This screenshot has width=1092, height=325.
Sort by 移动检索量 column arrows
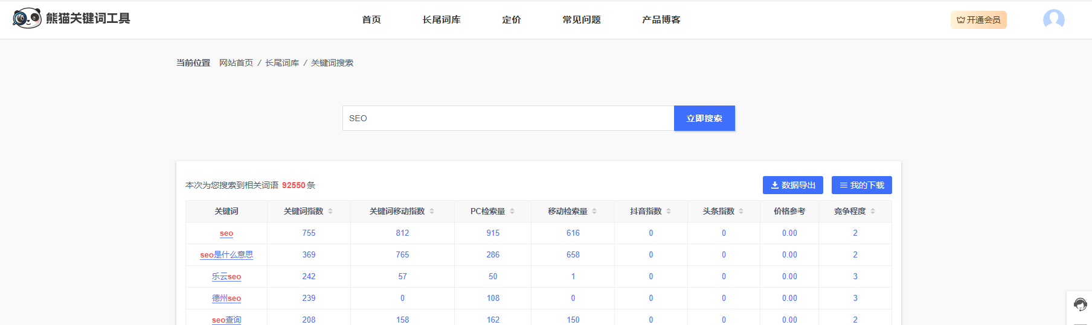[x=594, y=211]
